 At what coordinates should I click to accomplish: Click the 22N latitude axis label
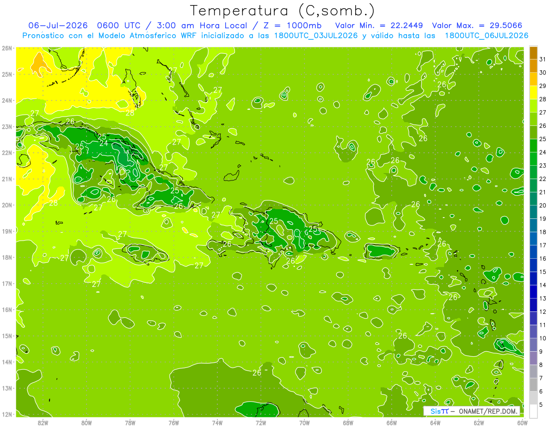point(7,153)
